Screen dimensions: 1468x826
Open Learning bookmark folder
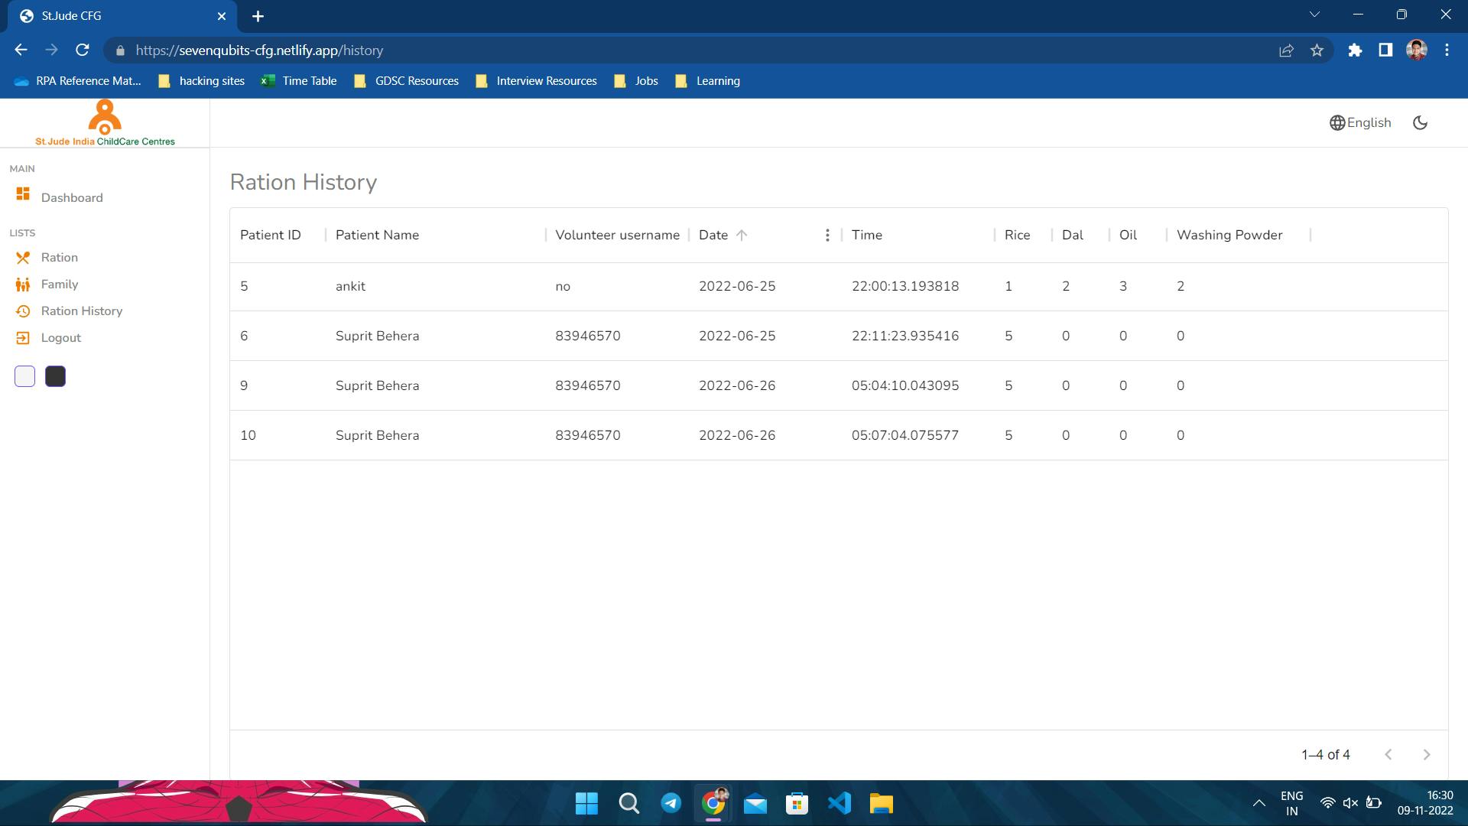click(x=708, y=81)
